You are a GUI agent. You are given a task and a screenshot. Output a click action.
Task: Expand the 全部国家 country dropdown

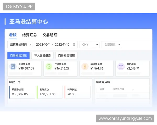click(112, 45)
